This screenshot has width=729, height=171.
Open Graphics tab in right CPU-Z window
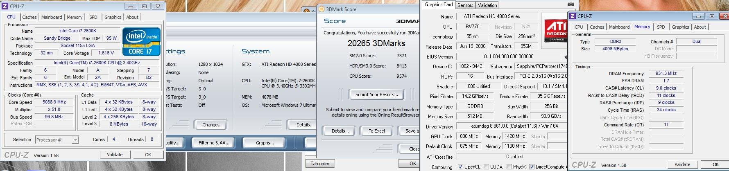point(681,27)
